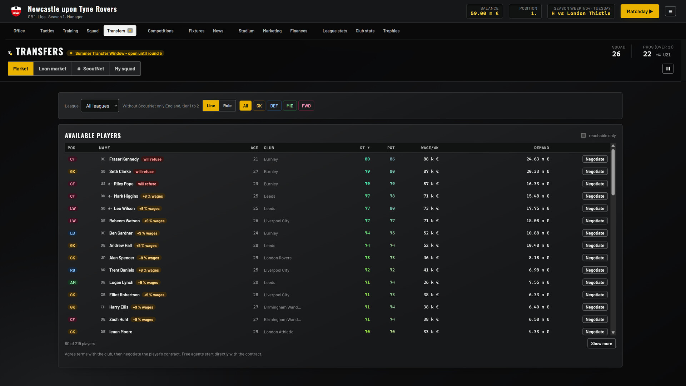Click the POT column header
Viewport: 686px width, 386px height.
[x=391, y=148]
